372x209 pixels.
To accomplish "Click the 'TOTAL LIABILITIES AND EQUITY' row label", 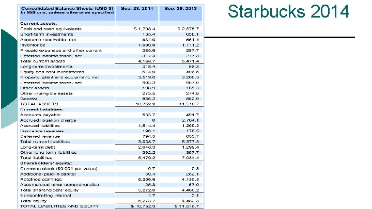I will [59, 206].
